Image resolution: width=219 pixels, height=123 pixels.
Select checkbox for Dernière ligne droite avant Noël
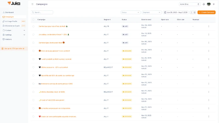33,43
